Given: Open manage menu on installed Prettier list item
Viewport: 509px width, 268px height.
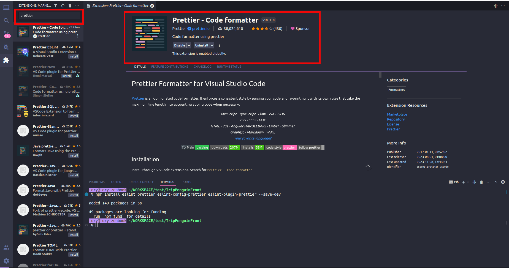Looking at the screenshot, I should tap(78, 36).
